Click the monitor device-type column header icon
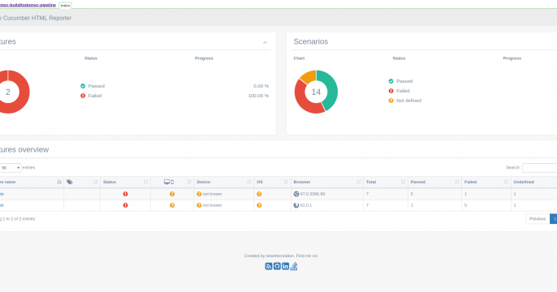The width and height of the screenshot is (557, 292). tap(169, 182)
